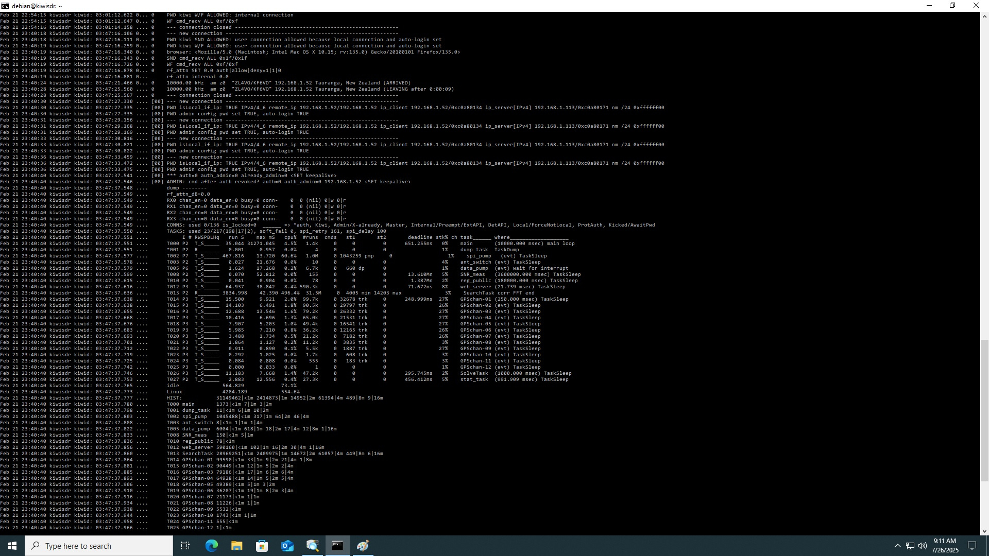
Task: Click the terminal title bar window icon
Action: 5,6
